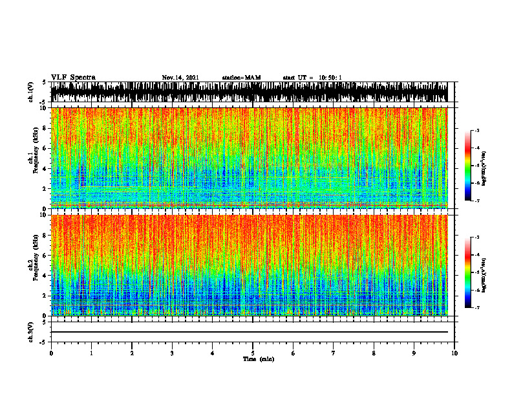Click time axis tick label "6"

293,353
